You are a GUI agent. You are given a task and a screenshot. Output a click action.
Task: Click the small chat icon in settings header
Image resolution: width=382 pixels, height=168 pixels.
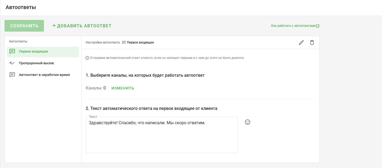pyautogui.click(x=124, y=42)
